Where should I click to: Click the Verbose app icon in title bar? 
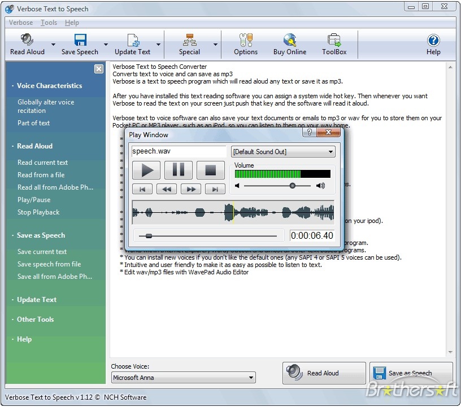click(x=10, y=9)
